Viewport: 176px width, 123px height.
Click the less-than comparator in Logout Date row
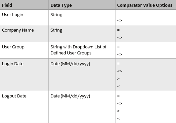tap(118, 119)
